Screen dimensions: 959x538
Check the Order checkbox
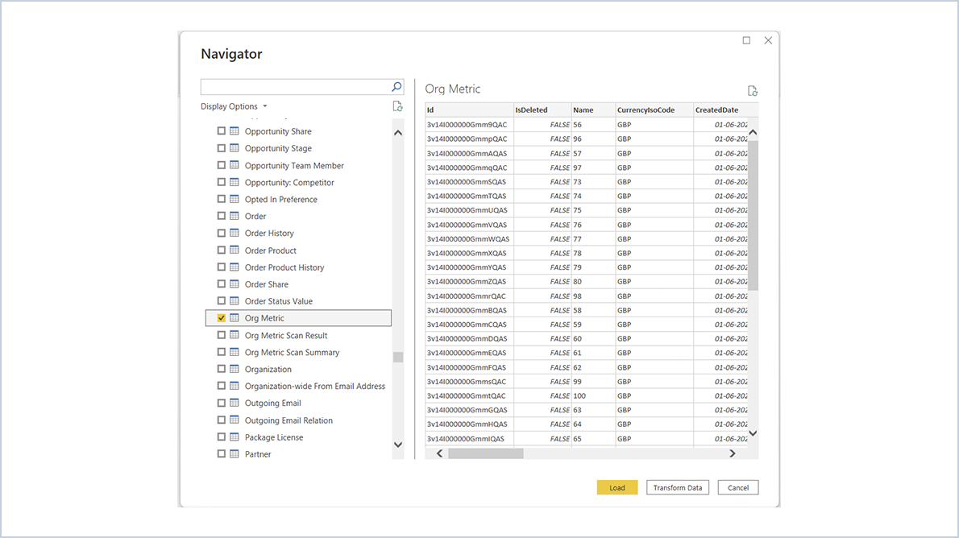coord(222,216)
